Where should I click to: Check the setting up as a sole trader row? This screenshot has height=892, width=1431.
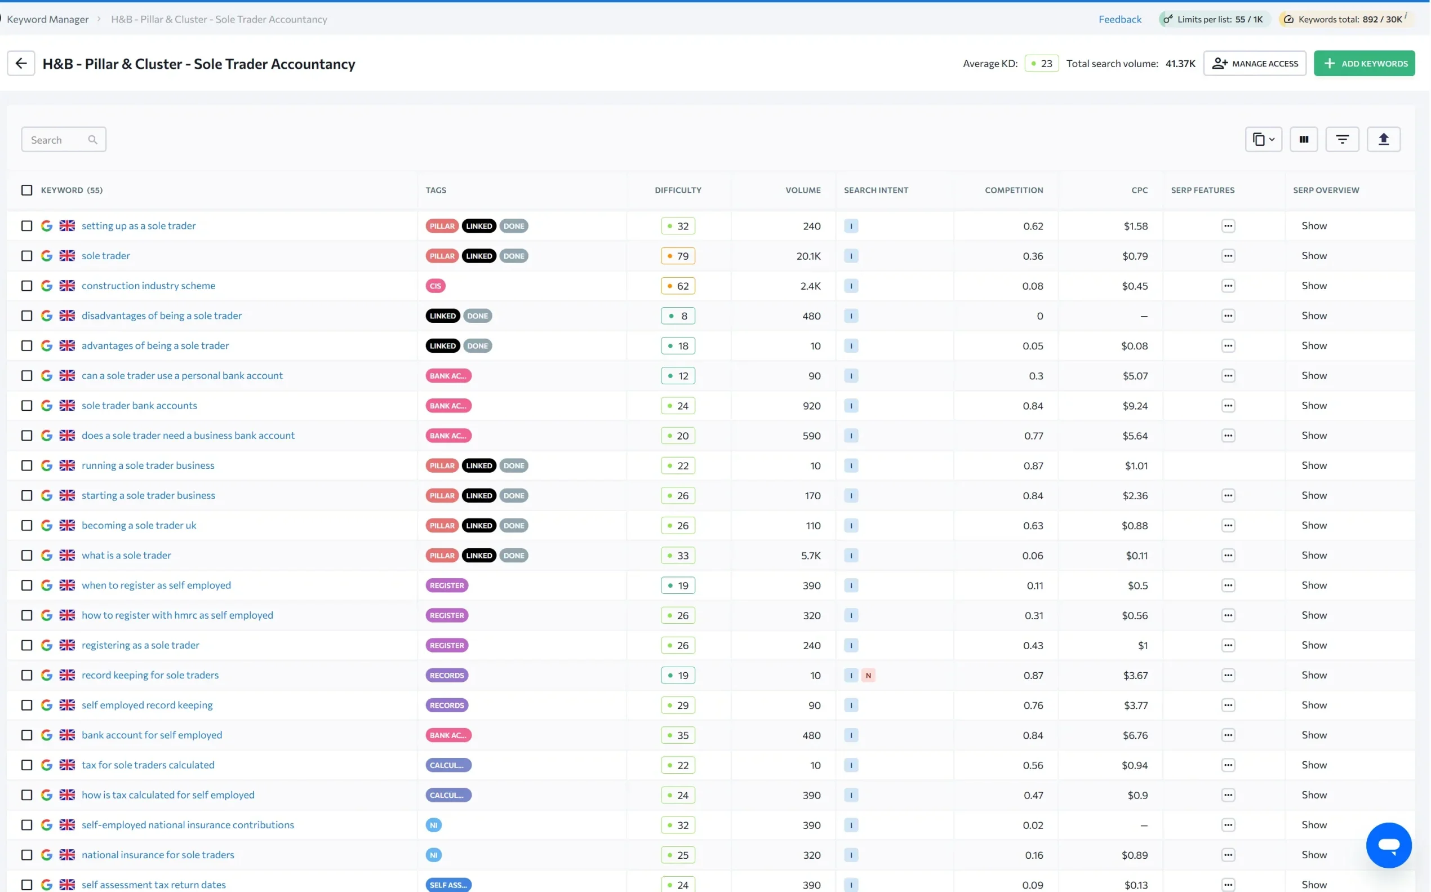coord(26,226)
